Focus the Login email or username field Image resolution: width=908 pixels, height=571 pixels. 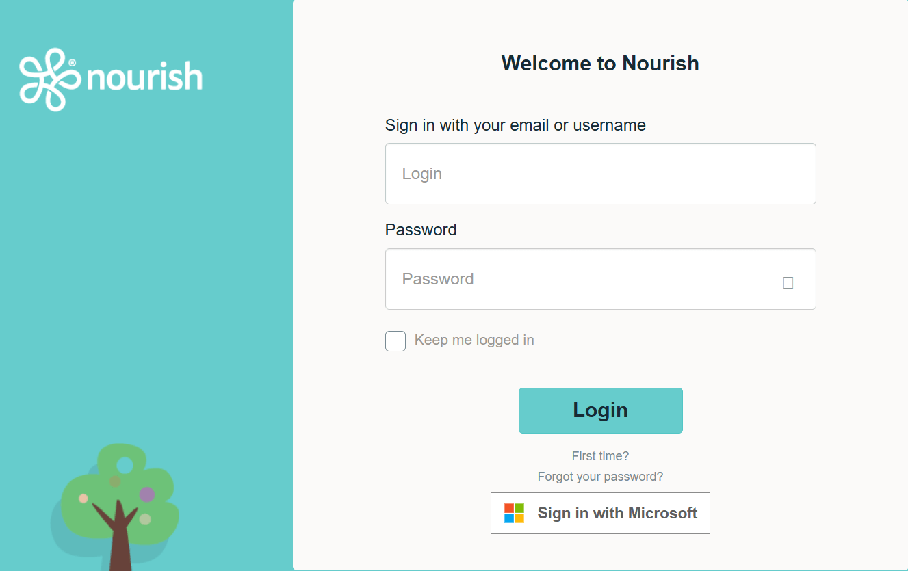[600, 174]
